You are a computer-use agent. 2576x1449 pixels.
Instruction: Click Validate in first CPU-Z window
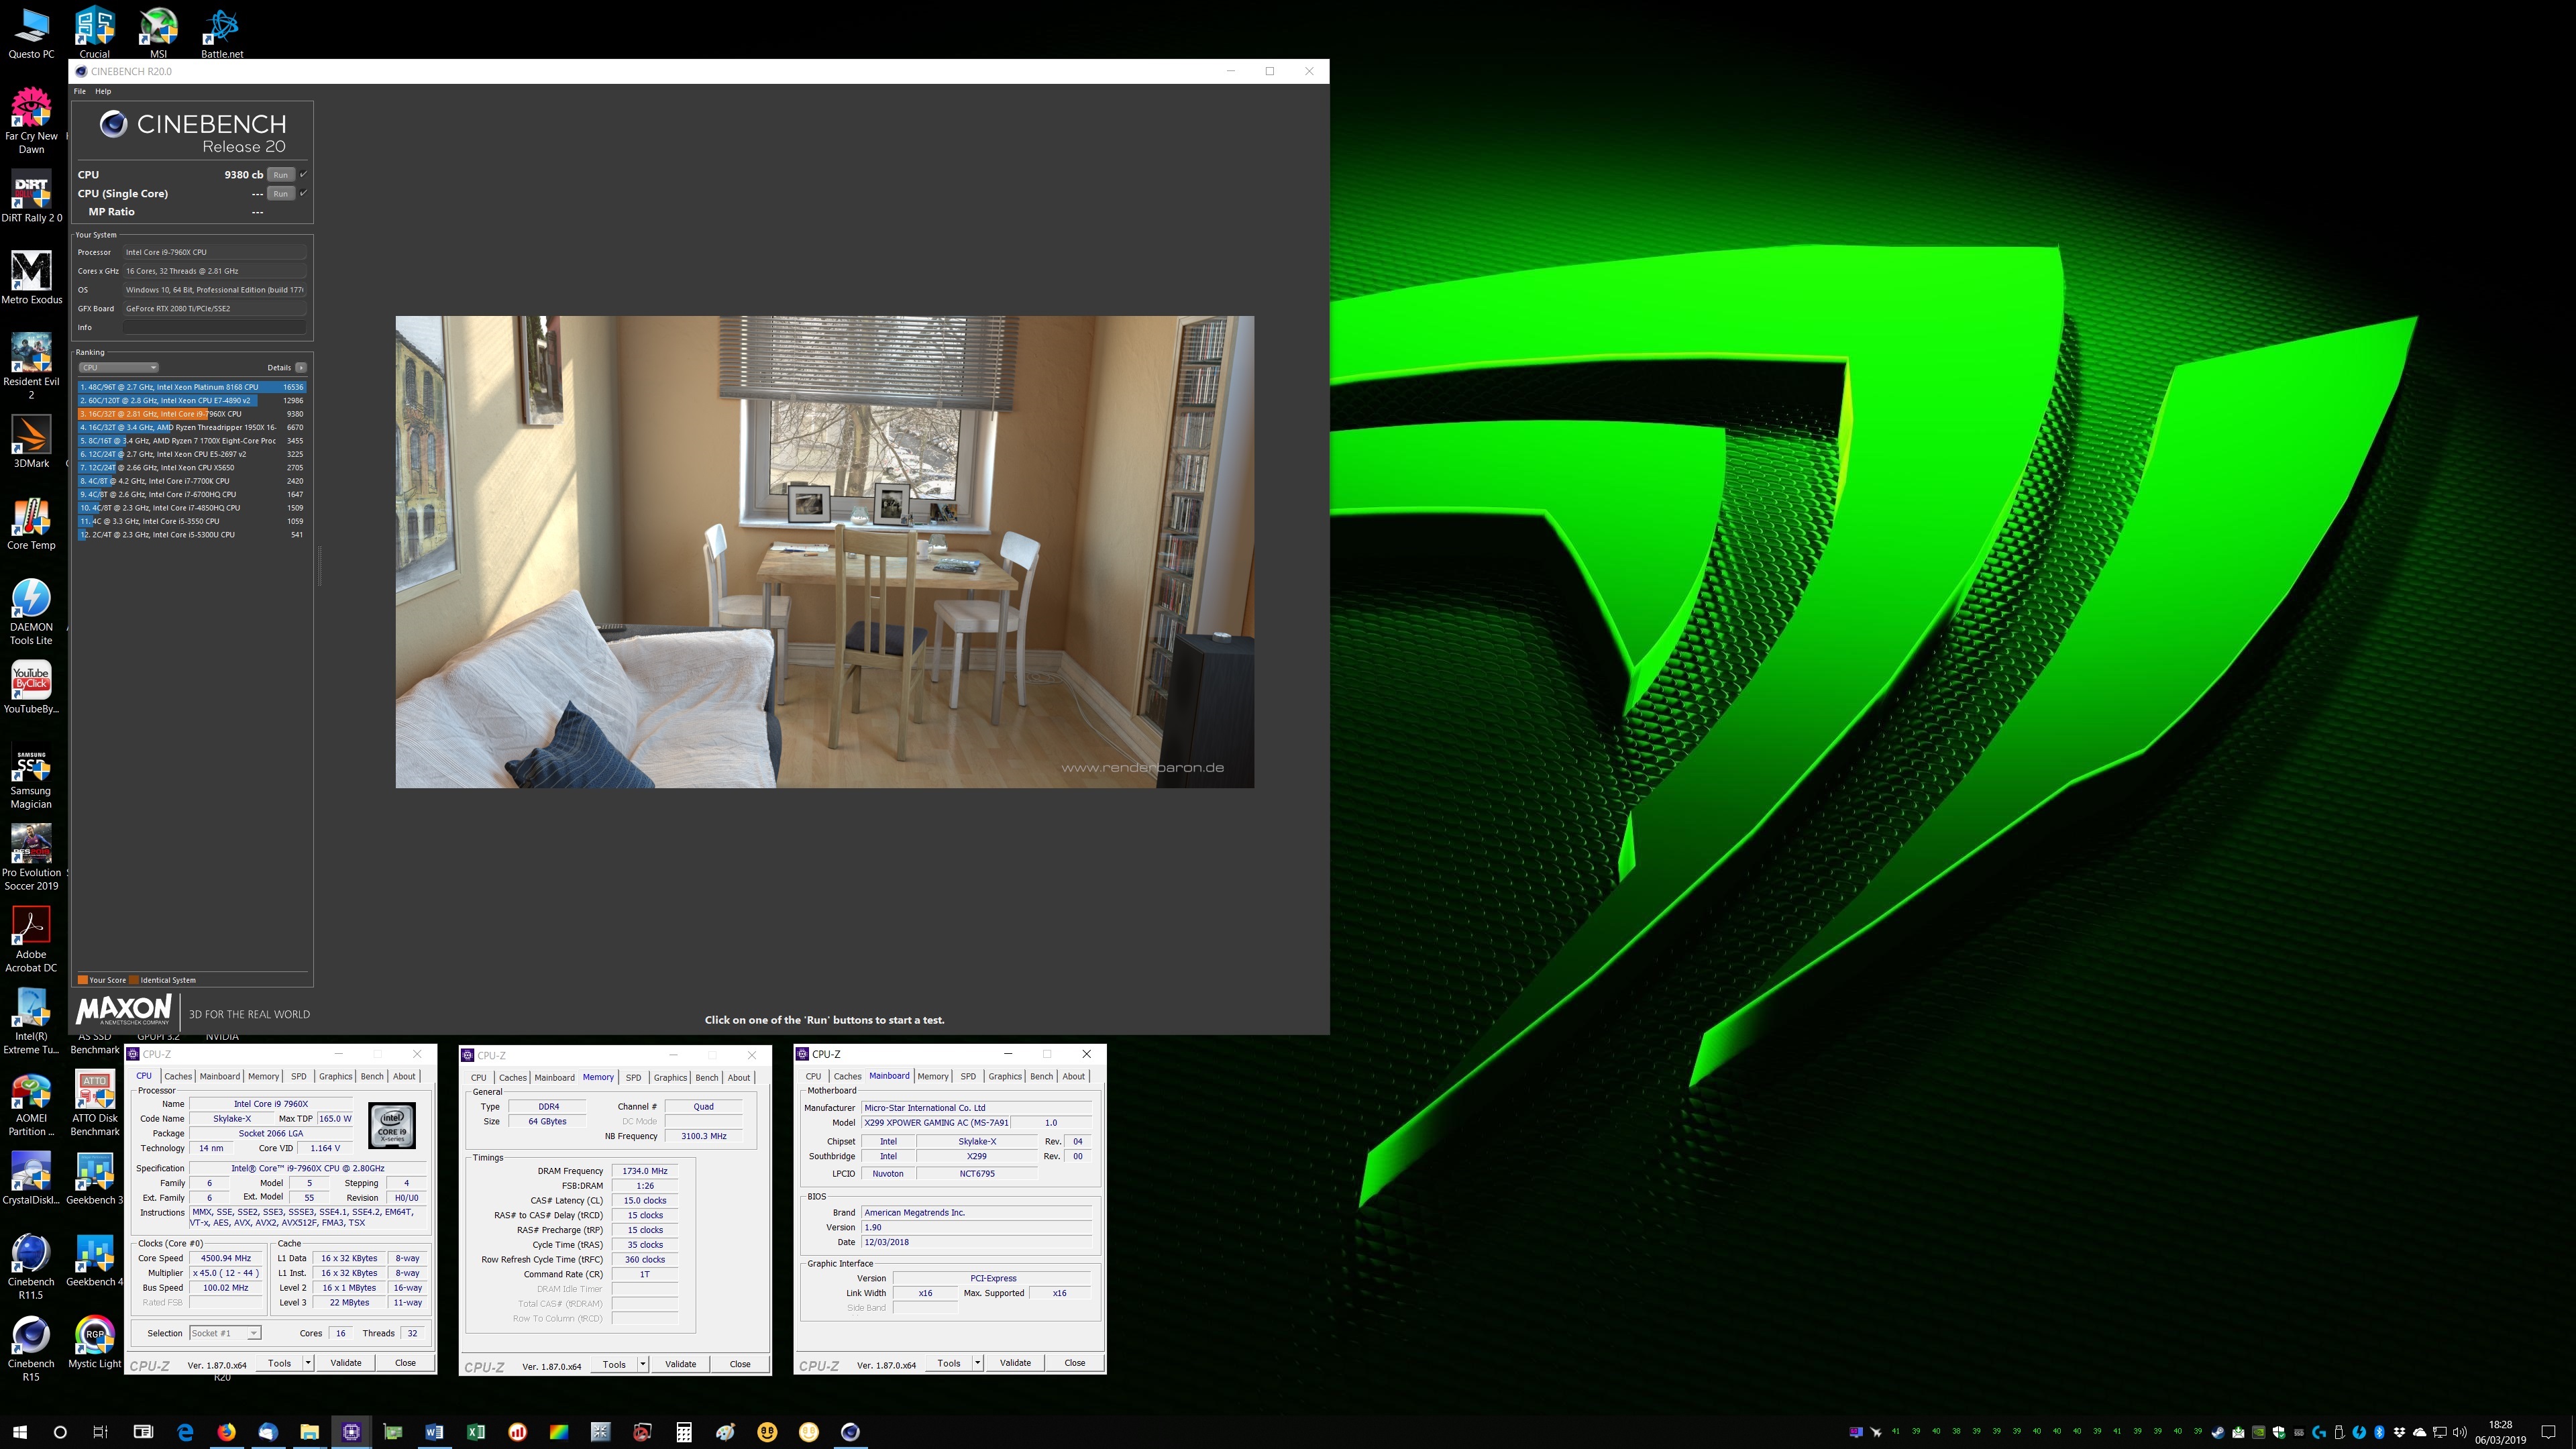(346, 1363)
